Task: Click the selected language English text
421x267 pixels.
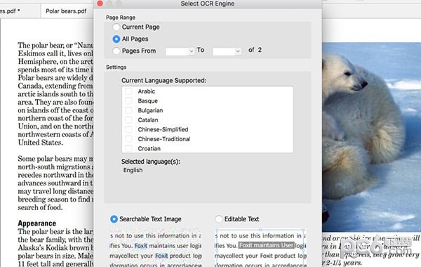Action: (x=133, y=170)
